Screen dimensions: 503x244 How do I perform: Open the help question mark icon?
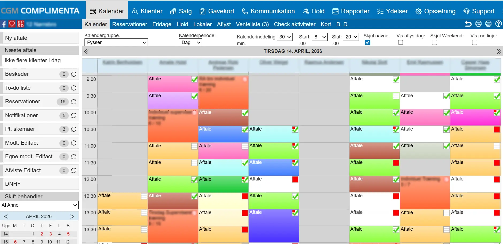(x=498, y=24)
